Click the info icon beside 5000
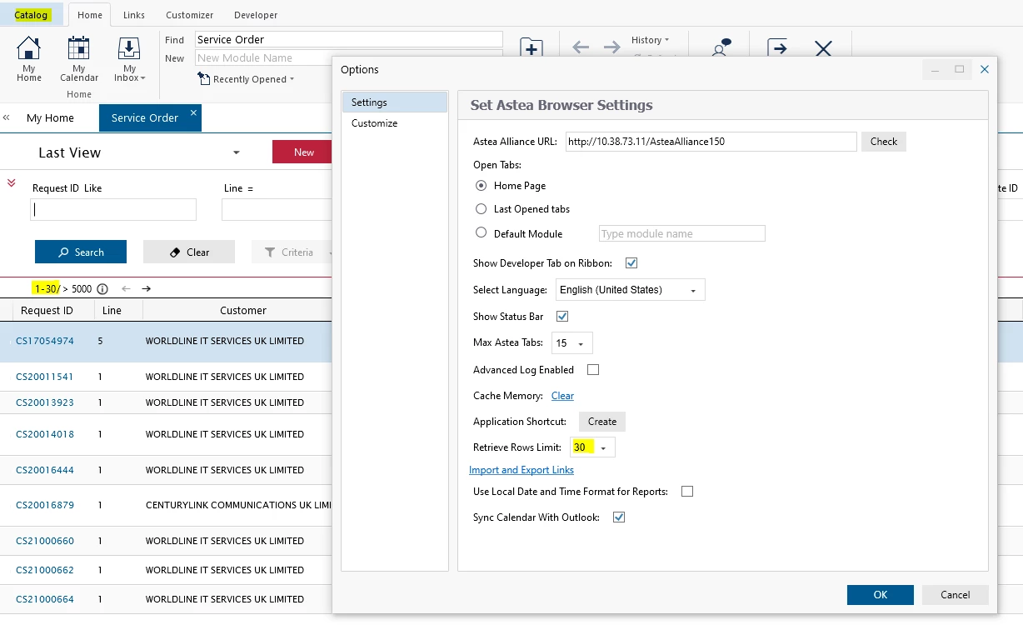Image resolution: width=1023 pixels, height=625 pixels. click(x=102, y=289)
